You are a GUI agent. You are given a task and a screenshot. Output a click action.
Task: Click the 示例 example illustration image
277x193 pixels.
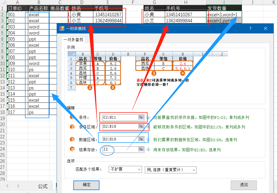(148, 71)
